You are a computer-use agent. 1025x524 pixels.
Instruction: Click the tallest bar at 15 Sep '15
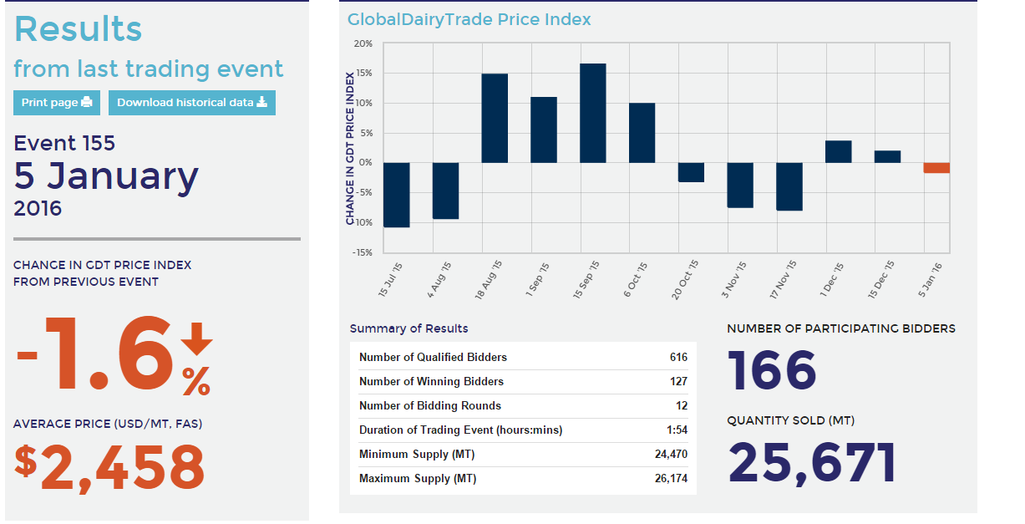[594, 113]
